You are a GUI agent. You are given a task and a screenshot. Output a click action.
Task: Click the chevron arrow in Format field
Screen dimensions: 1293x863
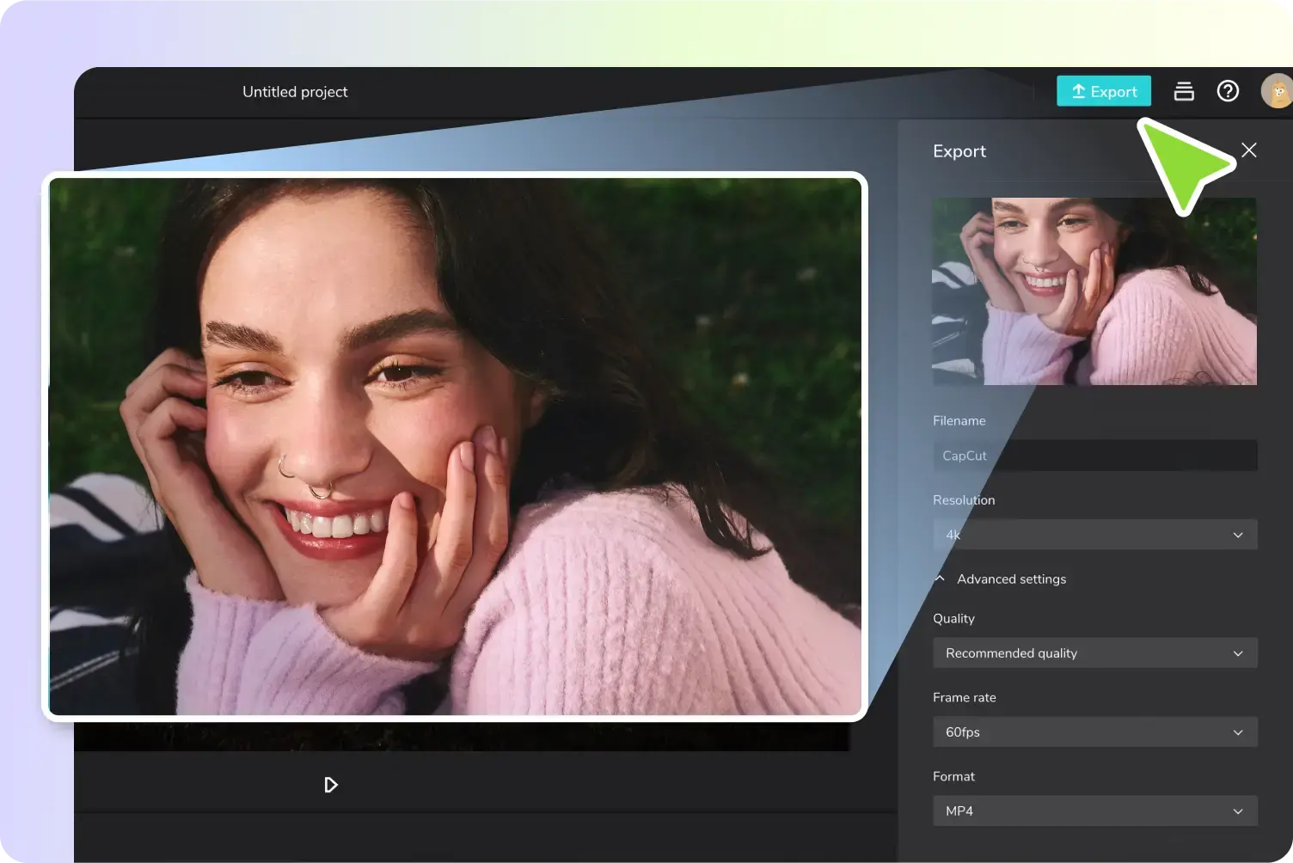click(1238, 811)
